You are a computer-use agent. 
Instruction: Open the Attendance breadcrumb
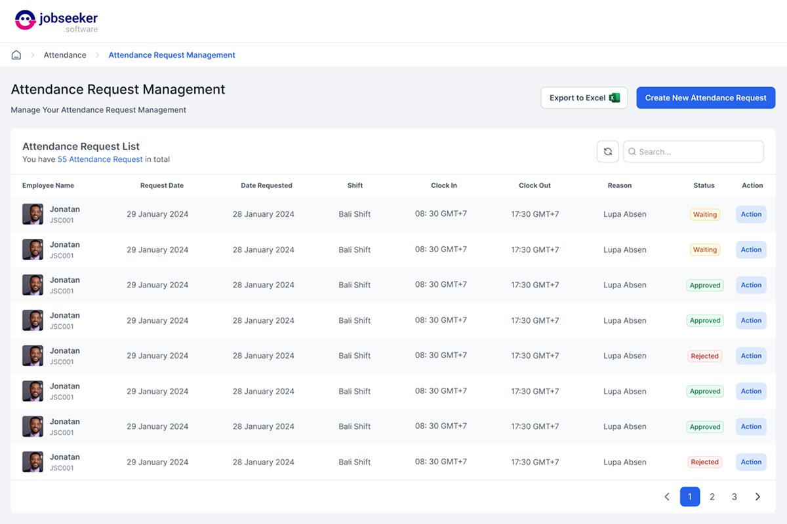[65, 55]
